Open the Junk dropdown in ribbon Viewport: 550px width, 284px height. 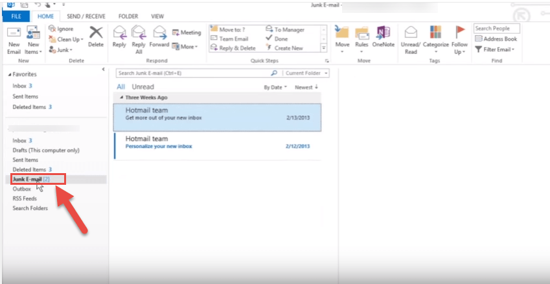click(61, 50)
